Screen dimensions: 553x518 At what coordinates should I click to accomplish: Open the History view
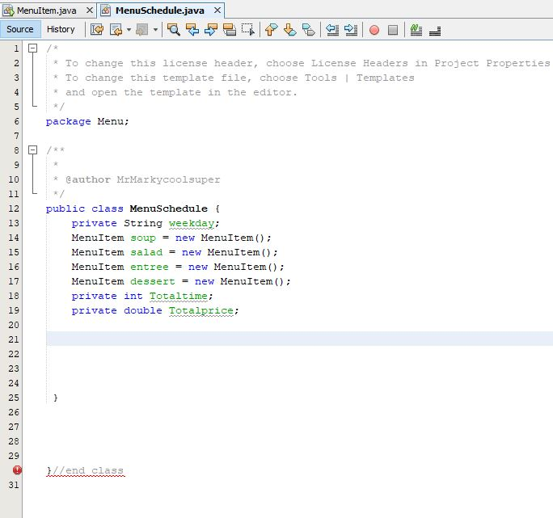click(x=61, y=29)
